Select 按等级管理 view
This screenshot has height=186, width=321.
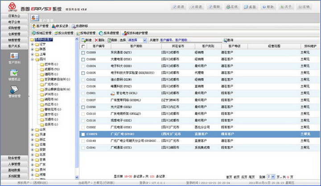tap(86, 33)
